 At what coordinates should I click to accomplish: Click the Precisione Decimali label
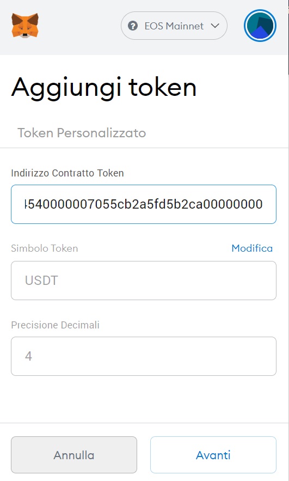click(x=55, y=325)
